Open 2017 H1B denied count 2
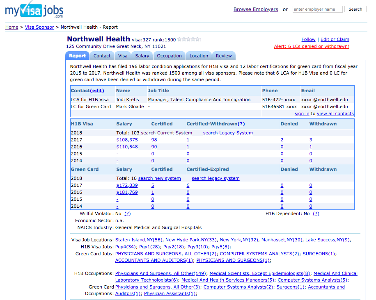Screen dimensions: 376x300 click(x=282, y=140)
